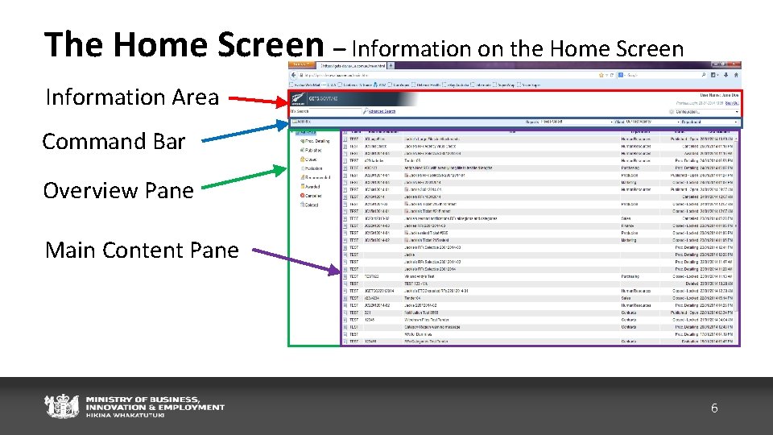Click the GETS silver fern logo

[x=298, y=98]
